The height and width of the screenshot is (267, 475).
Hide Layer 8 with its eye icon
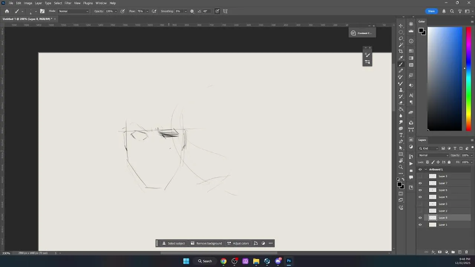[420, 218]
